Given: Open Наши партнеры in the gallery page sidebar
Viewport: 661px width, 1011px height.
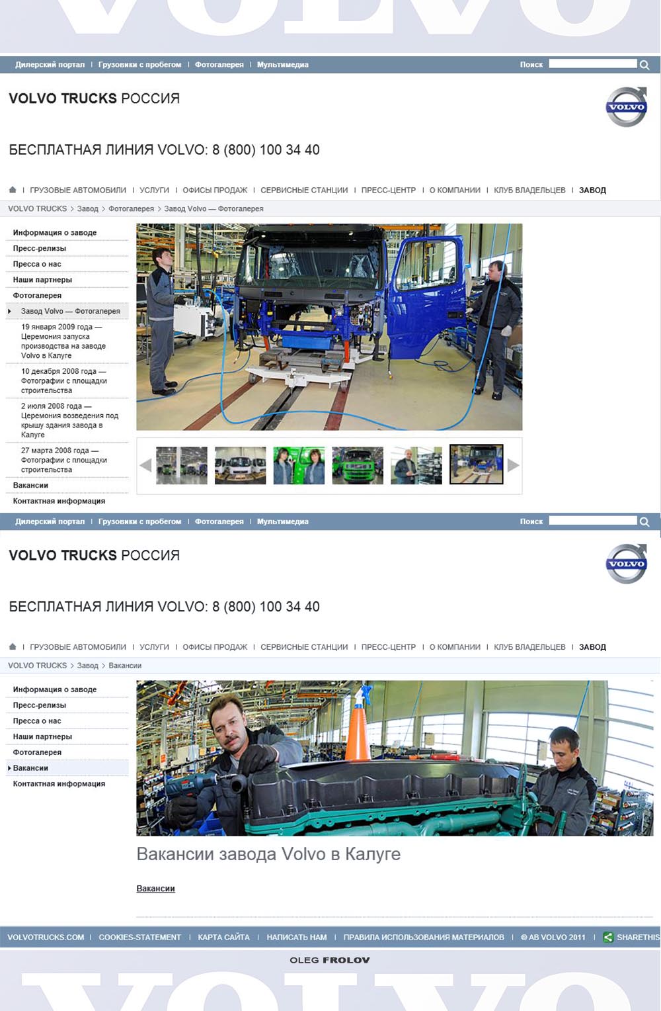Looking at the screenshot, I should [42, 280].
